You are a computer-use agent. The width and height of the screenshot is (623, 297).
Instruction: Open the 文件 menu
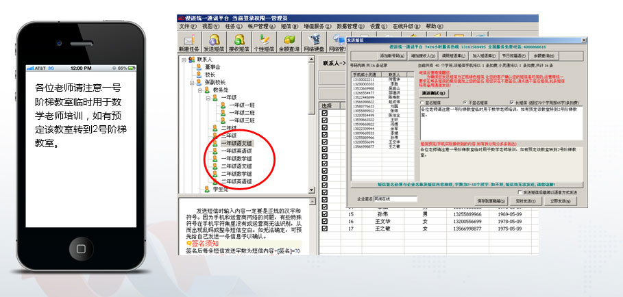click(x=188, y=26)
